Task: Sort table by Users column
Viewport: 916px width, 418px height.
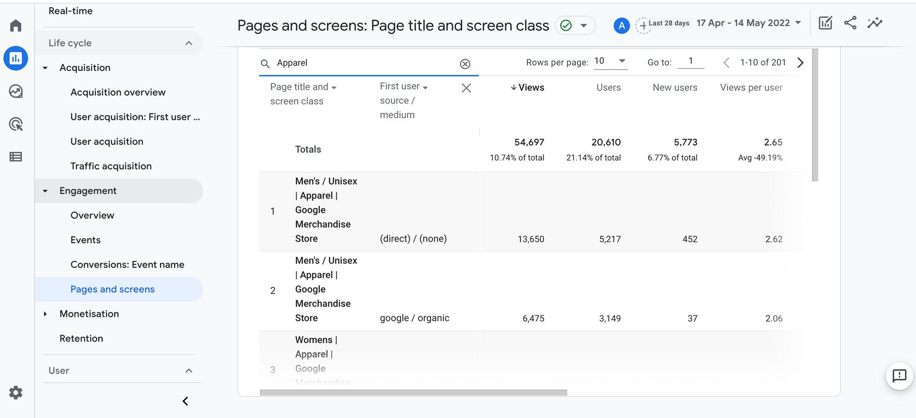Action: point(608,87)
